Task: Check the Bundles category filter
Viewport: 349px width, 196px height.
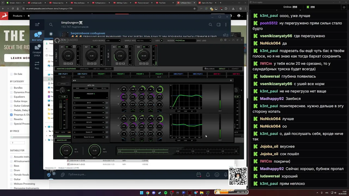Action: [x=11, y=88]
